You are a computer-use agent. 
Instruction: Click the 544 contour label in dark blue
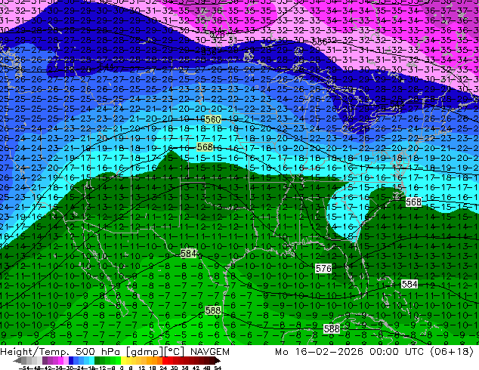(x=107, y=66)
